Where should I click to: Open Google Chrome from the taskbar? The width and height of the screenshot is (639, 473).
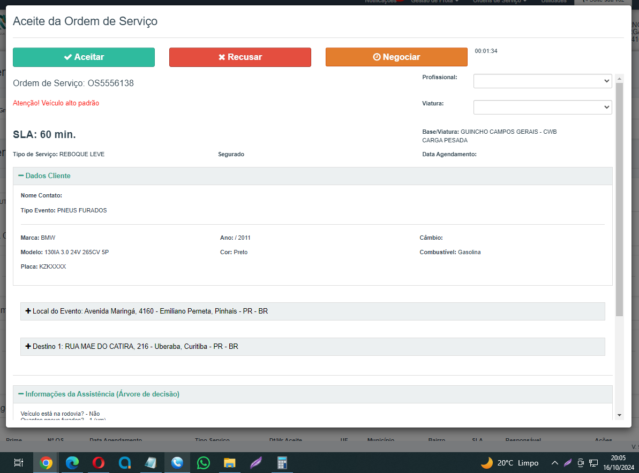[46, 463]
